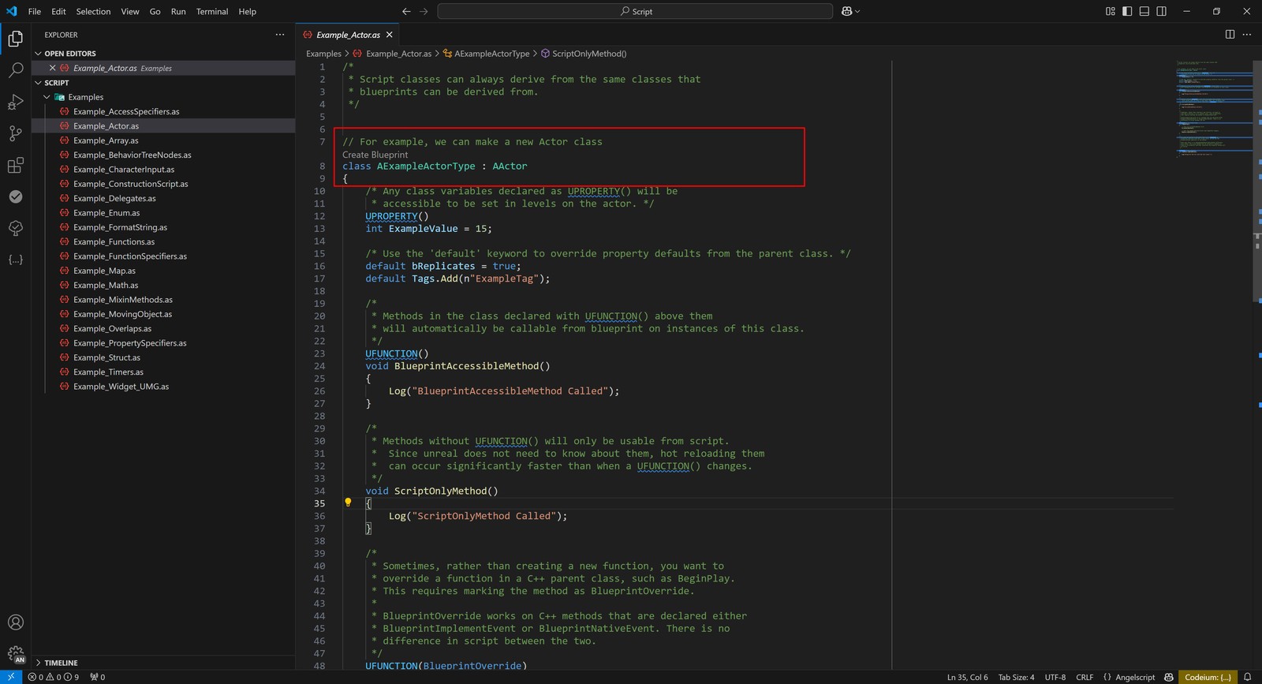Open Example_Widget_UMG.as file

[121, 387]
